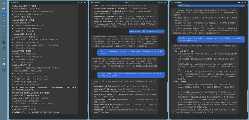Screen dimensions: 249x120
Task: Open the envelope-like bot icon in the sidebar
Action: click(4, 59)
